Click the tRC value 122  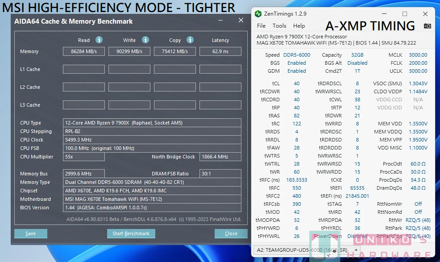pyautogui.click(x=297, y=124)
